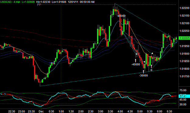This screenshot has height=113, width=190.
Task: Click the 22:30 time axis label
Action: click(12, 111)
